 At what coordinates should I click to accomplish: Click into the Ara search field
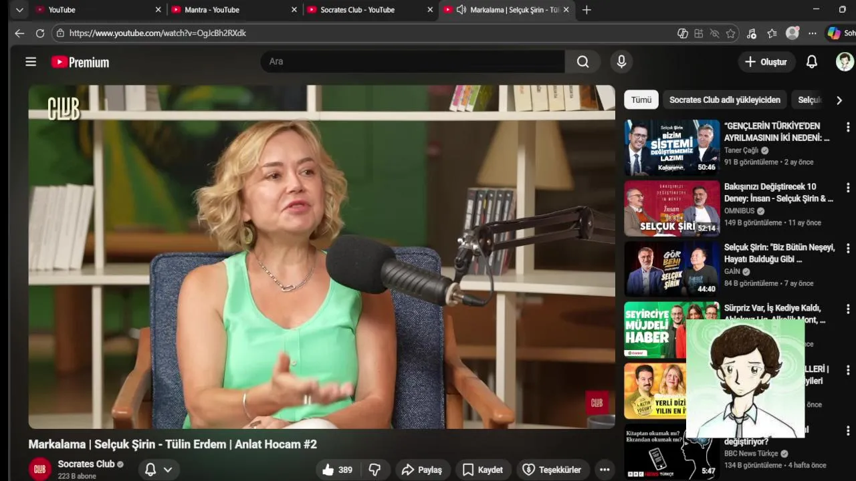pyautogui.click(x=413, y=61)
